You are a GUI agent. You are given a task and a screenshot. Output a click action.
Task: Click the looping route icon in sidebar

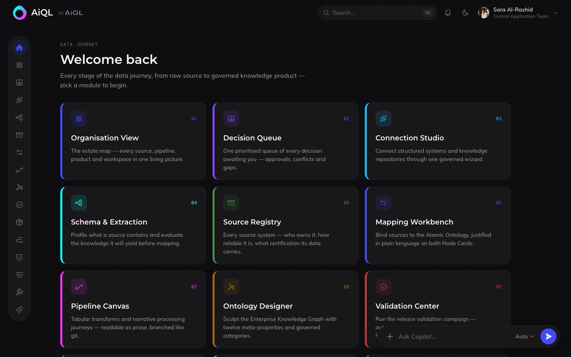pos(19,240)
